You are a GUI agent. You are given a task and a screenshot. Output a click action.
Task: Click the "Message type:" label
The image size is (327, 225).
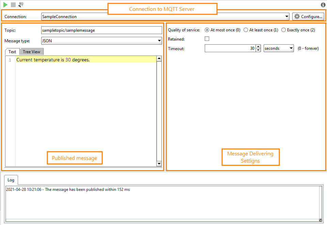tap(17, 41)
